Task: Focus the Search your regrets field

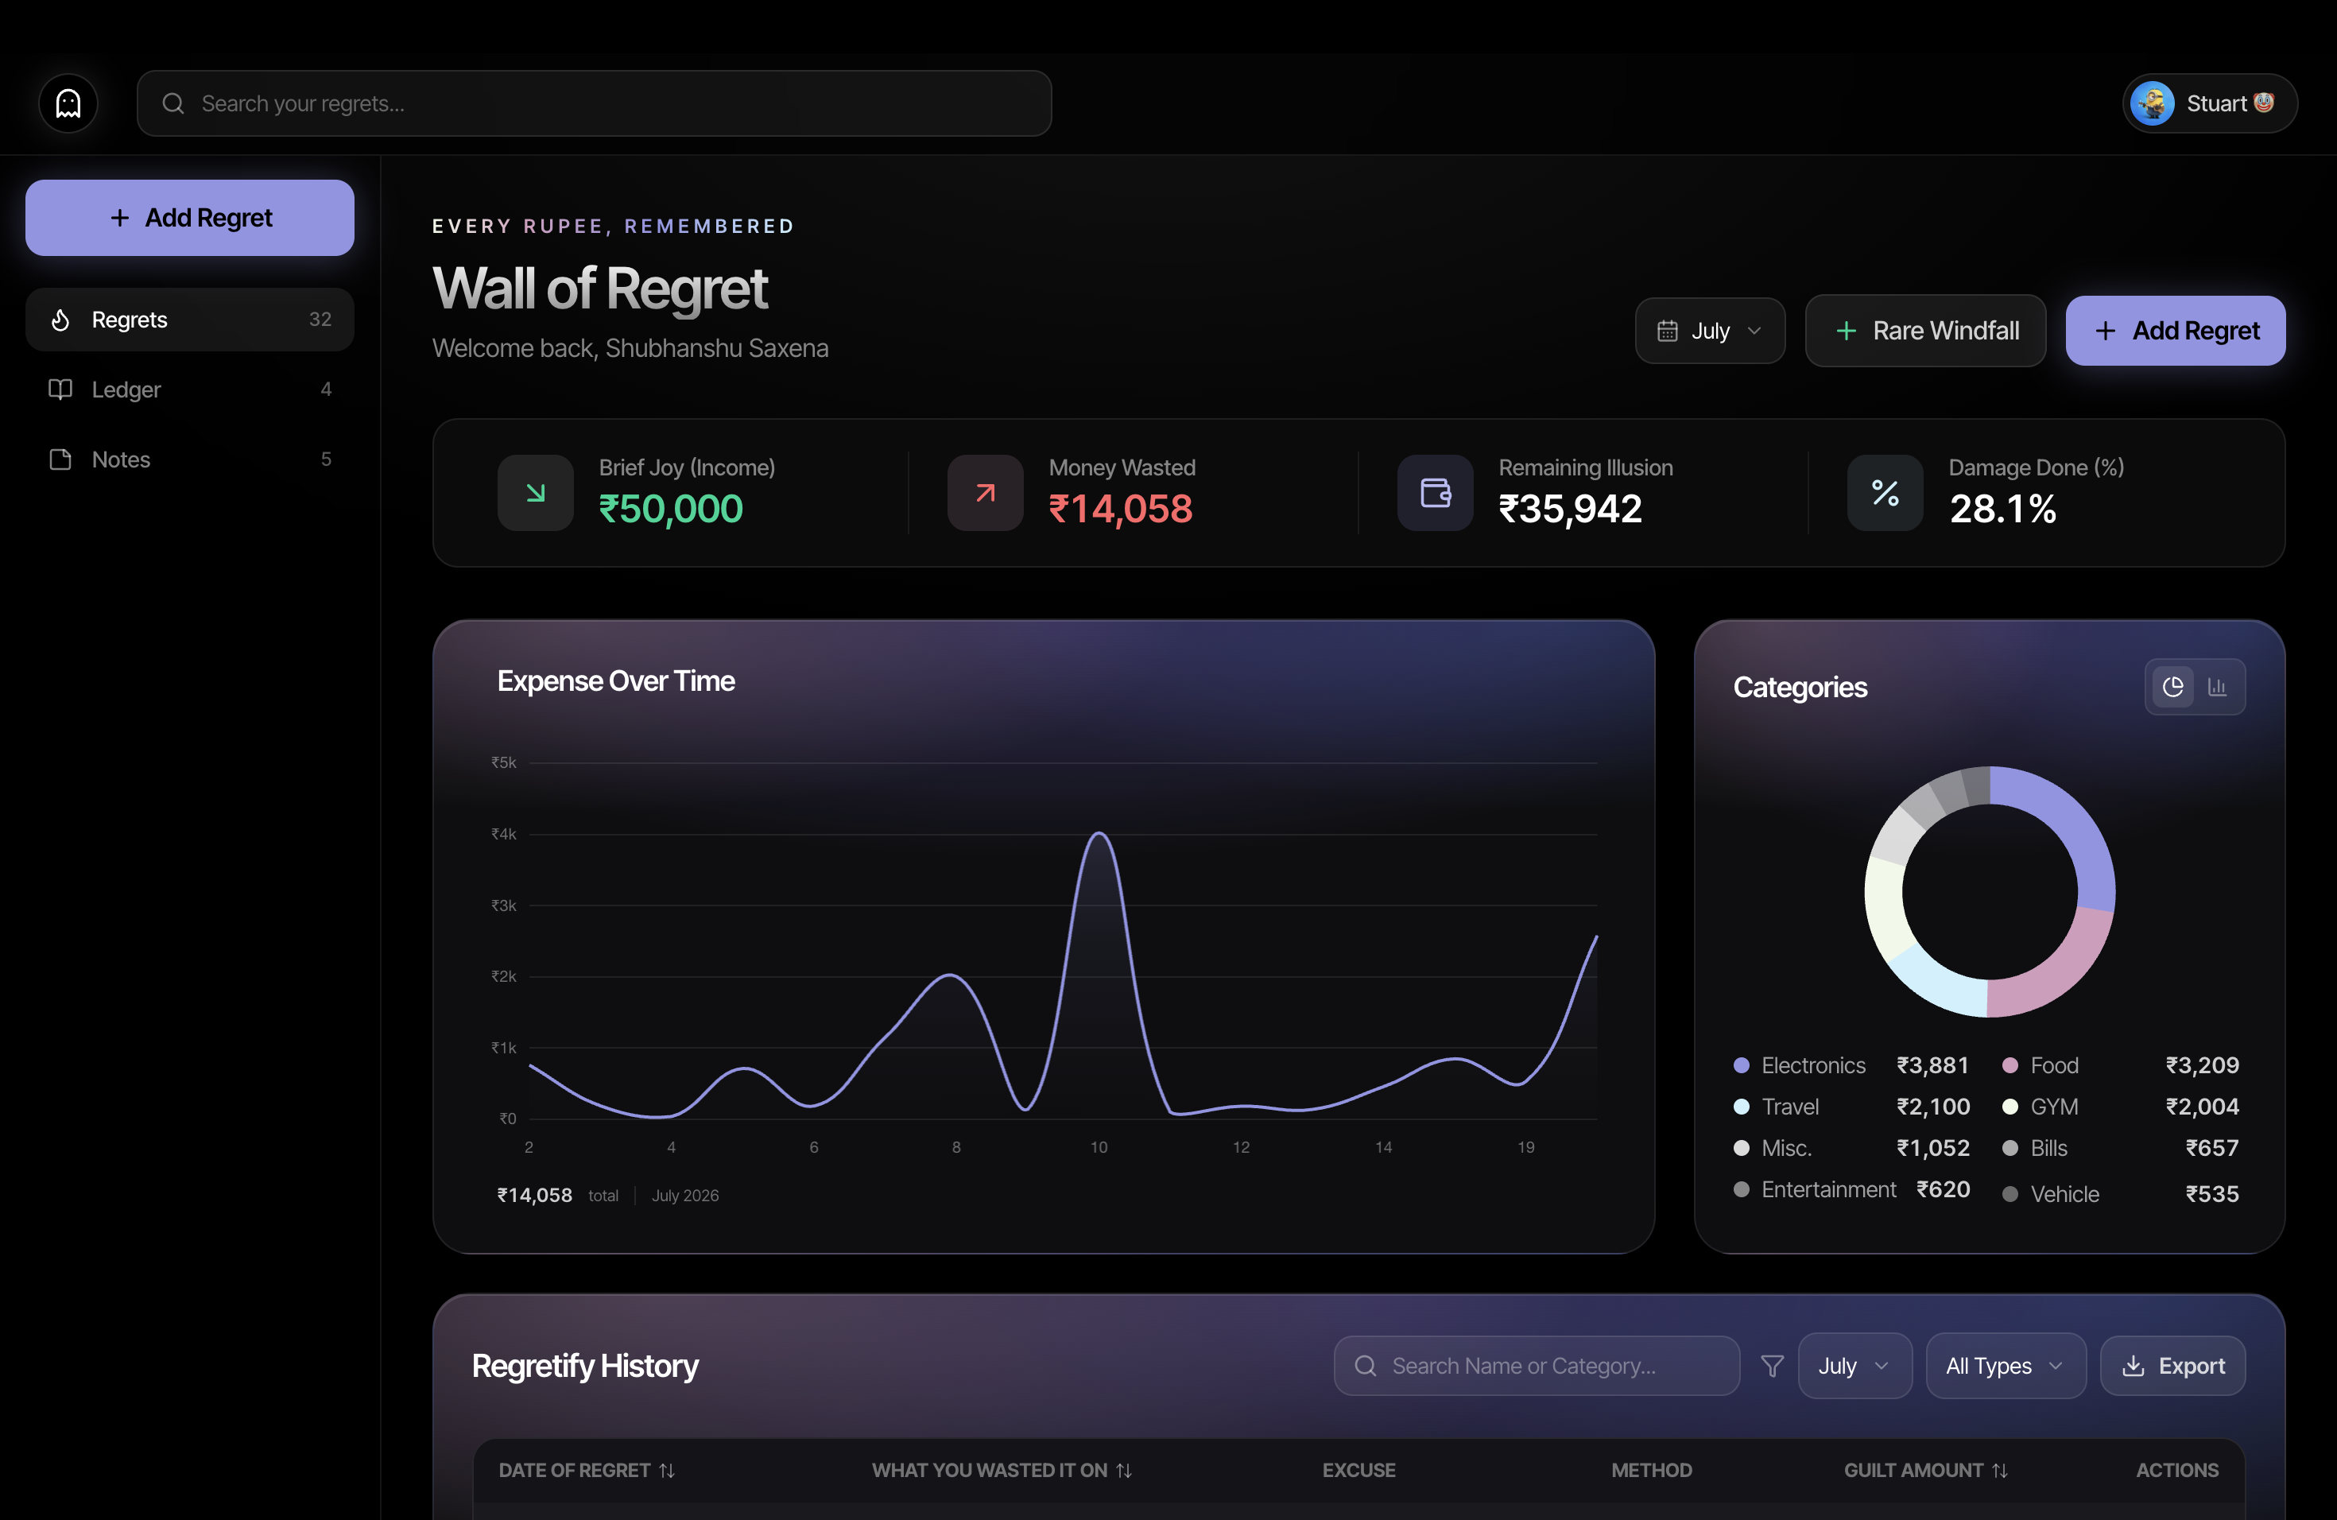Action: coord(594,103)
